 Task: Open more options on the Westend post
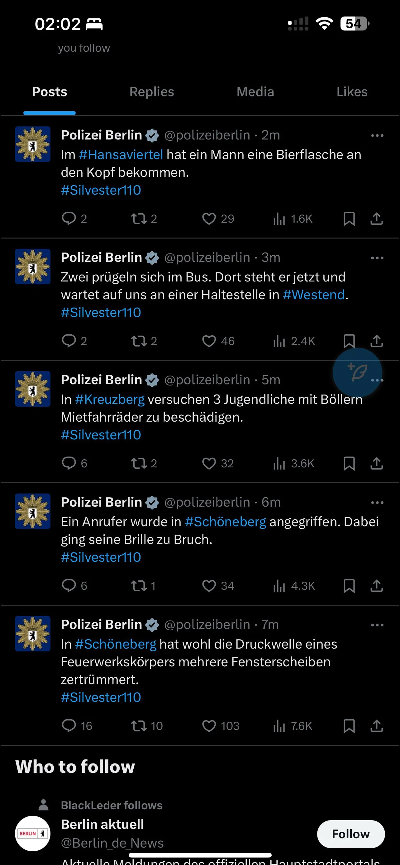(377, 258)
